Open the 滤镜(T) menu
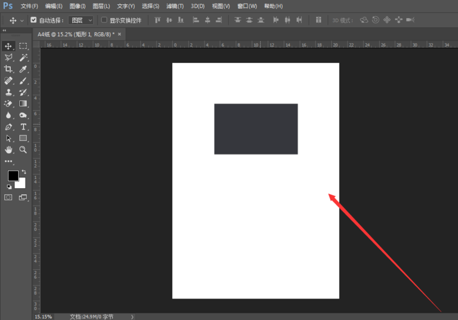This screenshot has height=320, width=458. pyautogui.click(x=175, y=6)
